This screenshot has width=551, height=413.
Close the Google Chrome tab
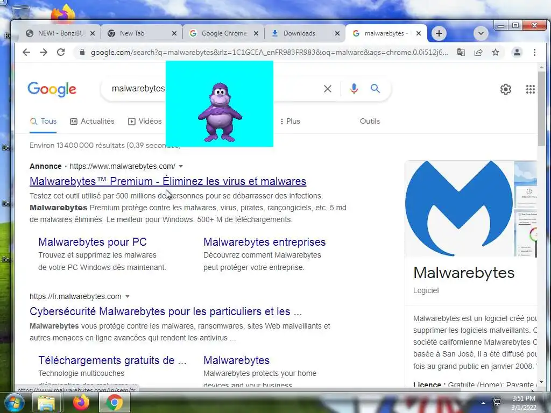[256, 33]
